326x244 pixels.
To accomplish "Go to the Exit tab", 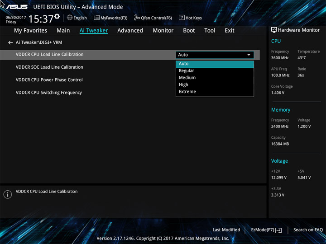I will point(230,31).
